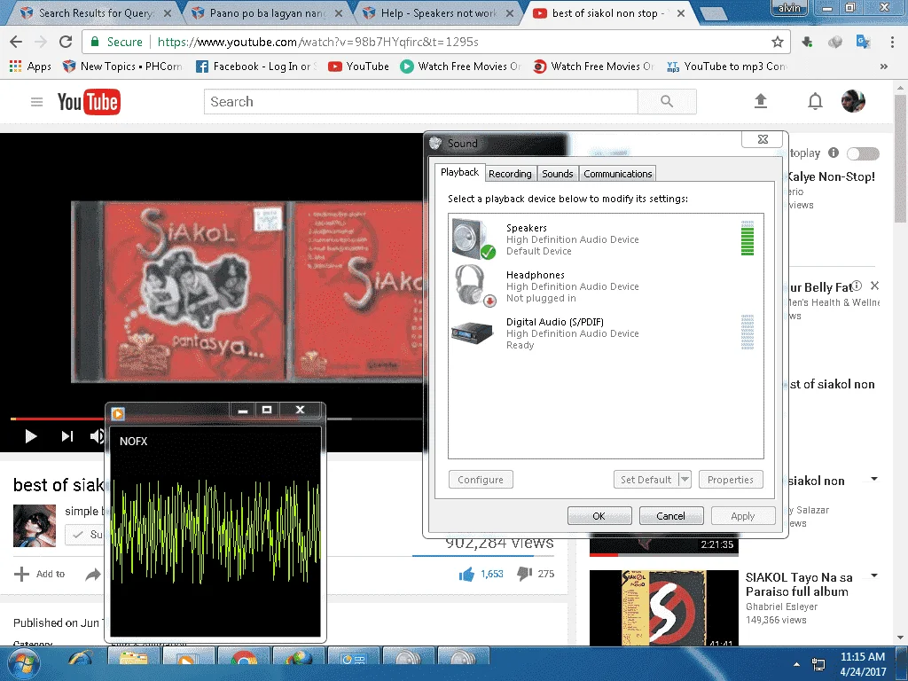Open options for SIAKOL Tayo Na video
Image resolution: width=908 pixels, height=681 pixels.
874,575
